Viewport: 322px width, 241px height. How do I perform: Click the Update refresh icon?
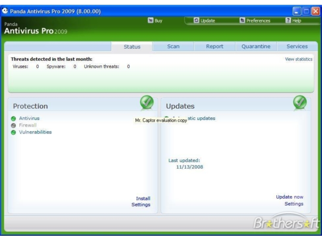[196, 20]
